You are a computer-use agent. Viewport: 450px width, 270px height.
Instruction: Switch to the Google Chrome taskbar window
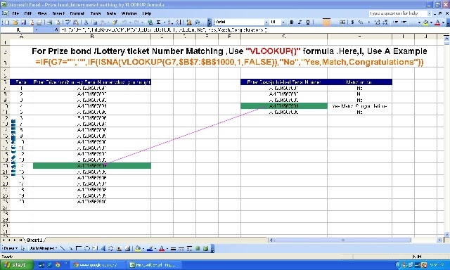pyautogui.click(x=98, y=265)
